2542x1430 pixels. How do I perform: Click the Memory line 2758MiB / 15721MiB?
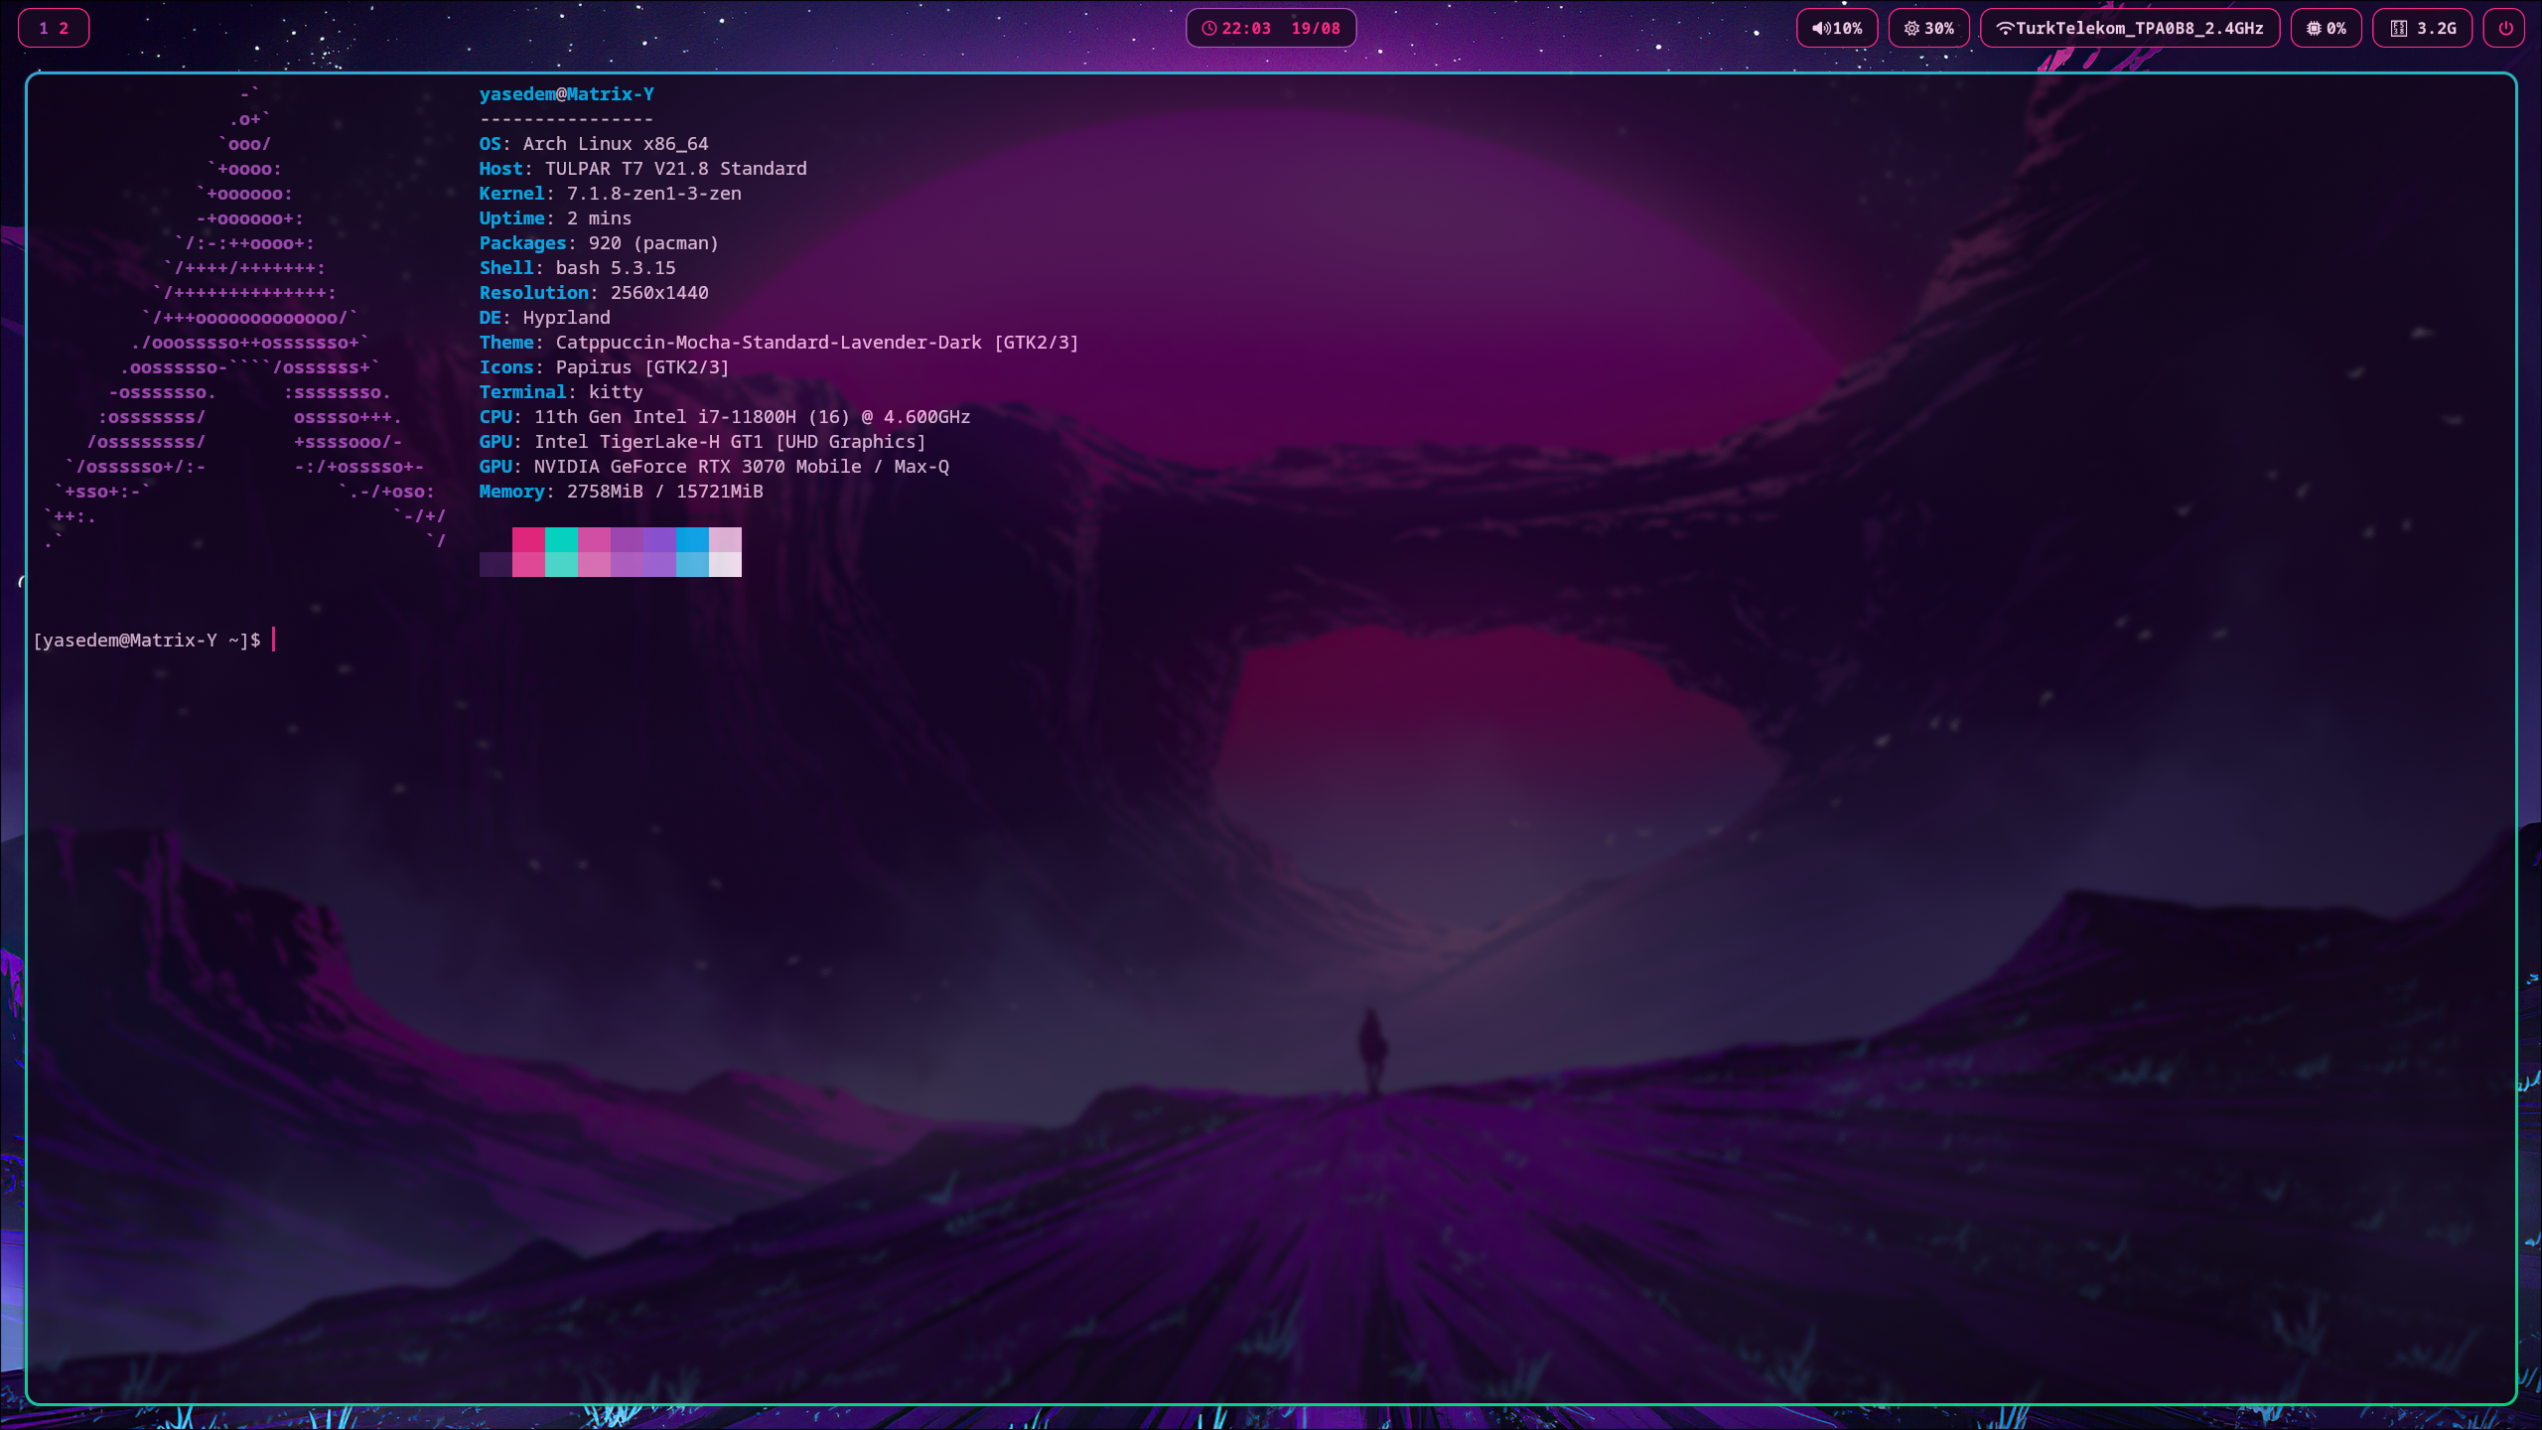pos(621,492)
